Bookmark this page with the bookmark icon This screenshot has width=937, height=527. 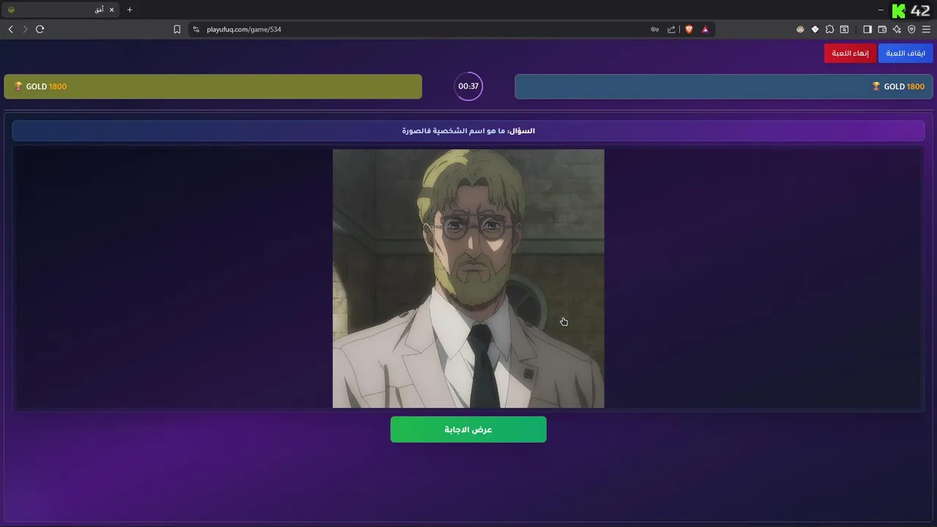click(177, 29)
